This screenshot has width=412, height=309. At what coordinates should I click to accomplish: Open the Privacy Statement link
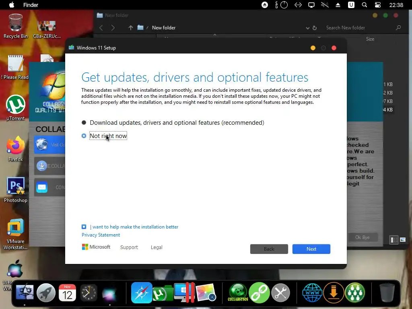click(101, 235)
